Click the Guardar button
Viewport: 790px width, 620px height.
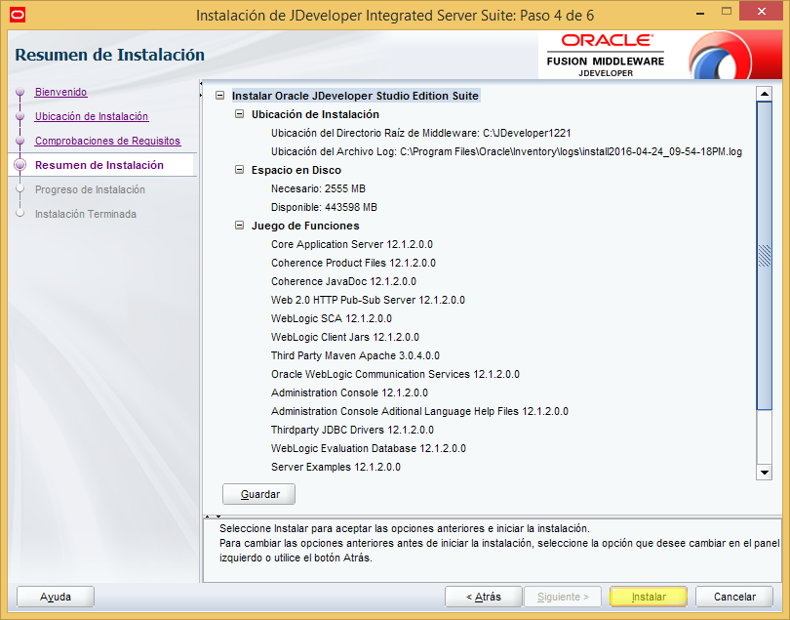click(259, 494)
